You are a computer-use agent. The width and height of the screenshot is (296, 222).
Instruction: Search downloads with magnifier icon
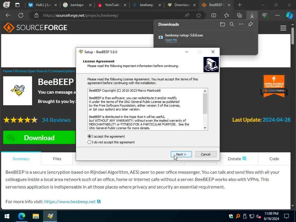[232, 24]
